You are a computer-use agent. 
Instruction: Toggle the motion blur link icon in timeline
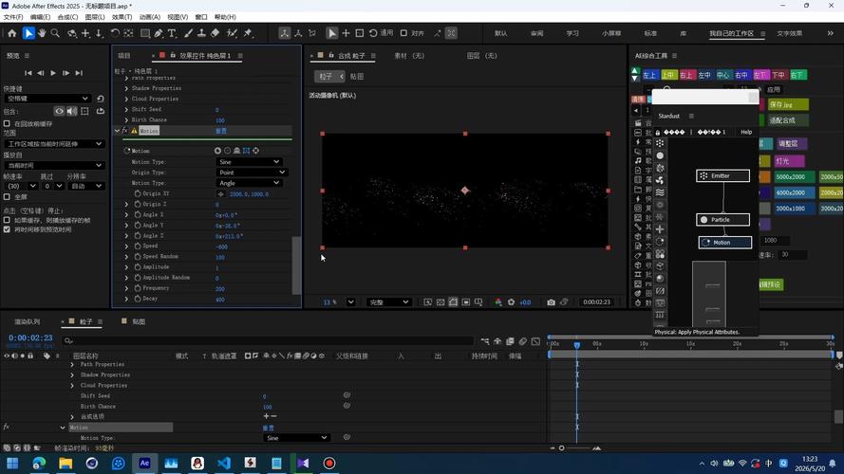[523, 341]
